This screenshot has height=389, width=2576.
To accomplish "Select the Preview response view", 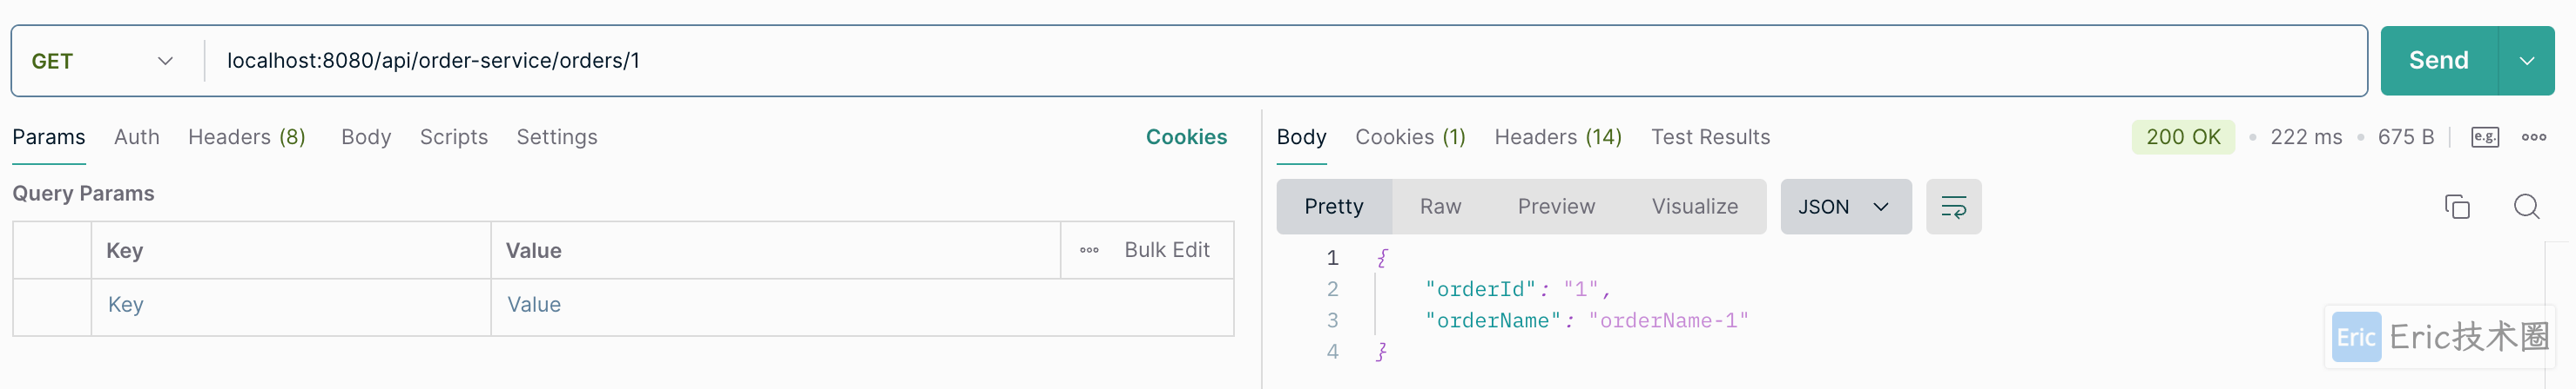I will click(1556, 207).
